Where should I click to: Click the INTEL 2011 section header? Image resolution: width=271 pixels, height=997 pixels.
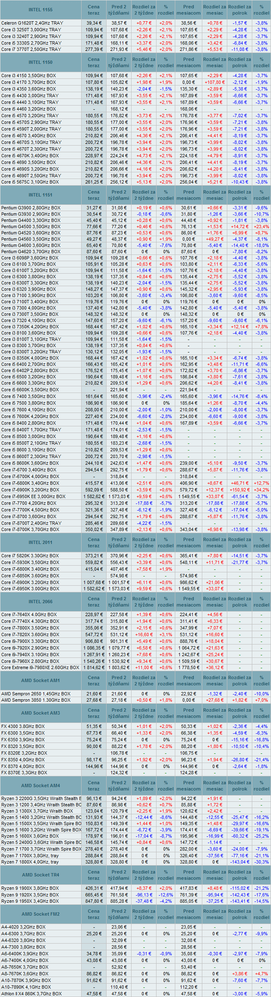tap(41, 542)
